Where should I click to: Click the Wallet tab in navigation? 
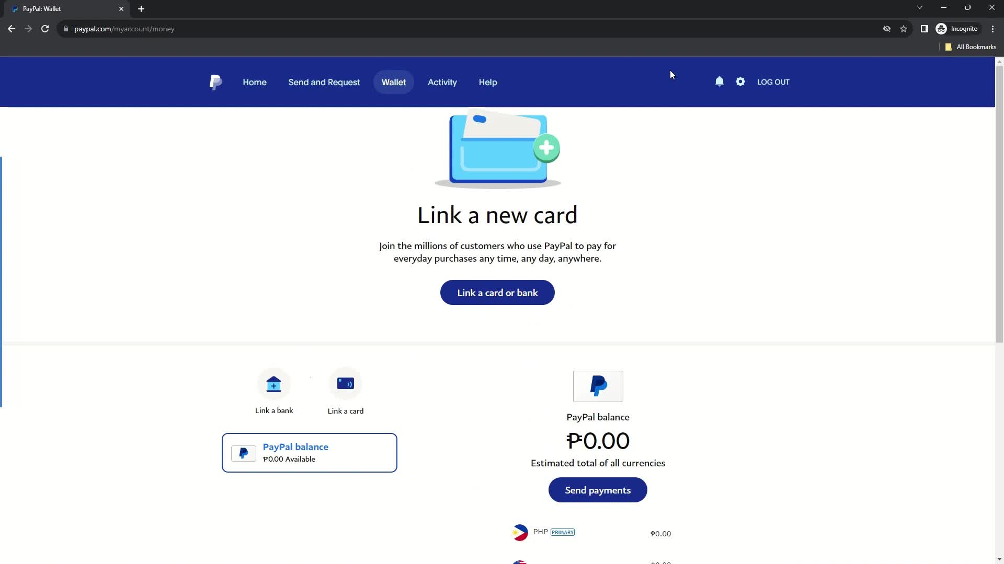click(x=394, y=82)
